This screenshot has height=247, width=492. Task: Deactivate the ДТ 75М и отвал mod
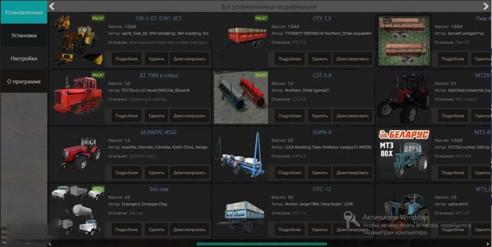click(189, 116)
